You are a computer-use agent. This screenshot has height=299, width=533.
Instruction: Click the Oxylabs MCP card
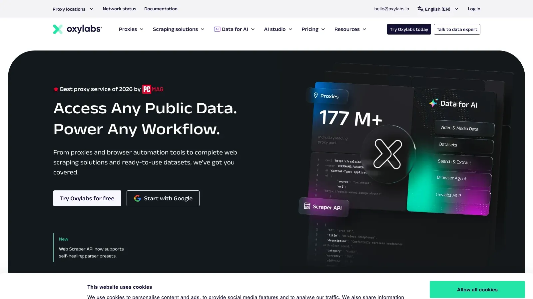click(461, 196)
